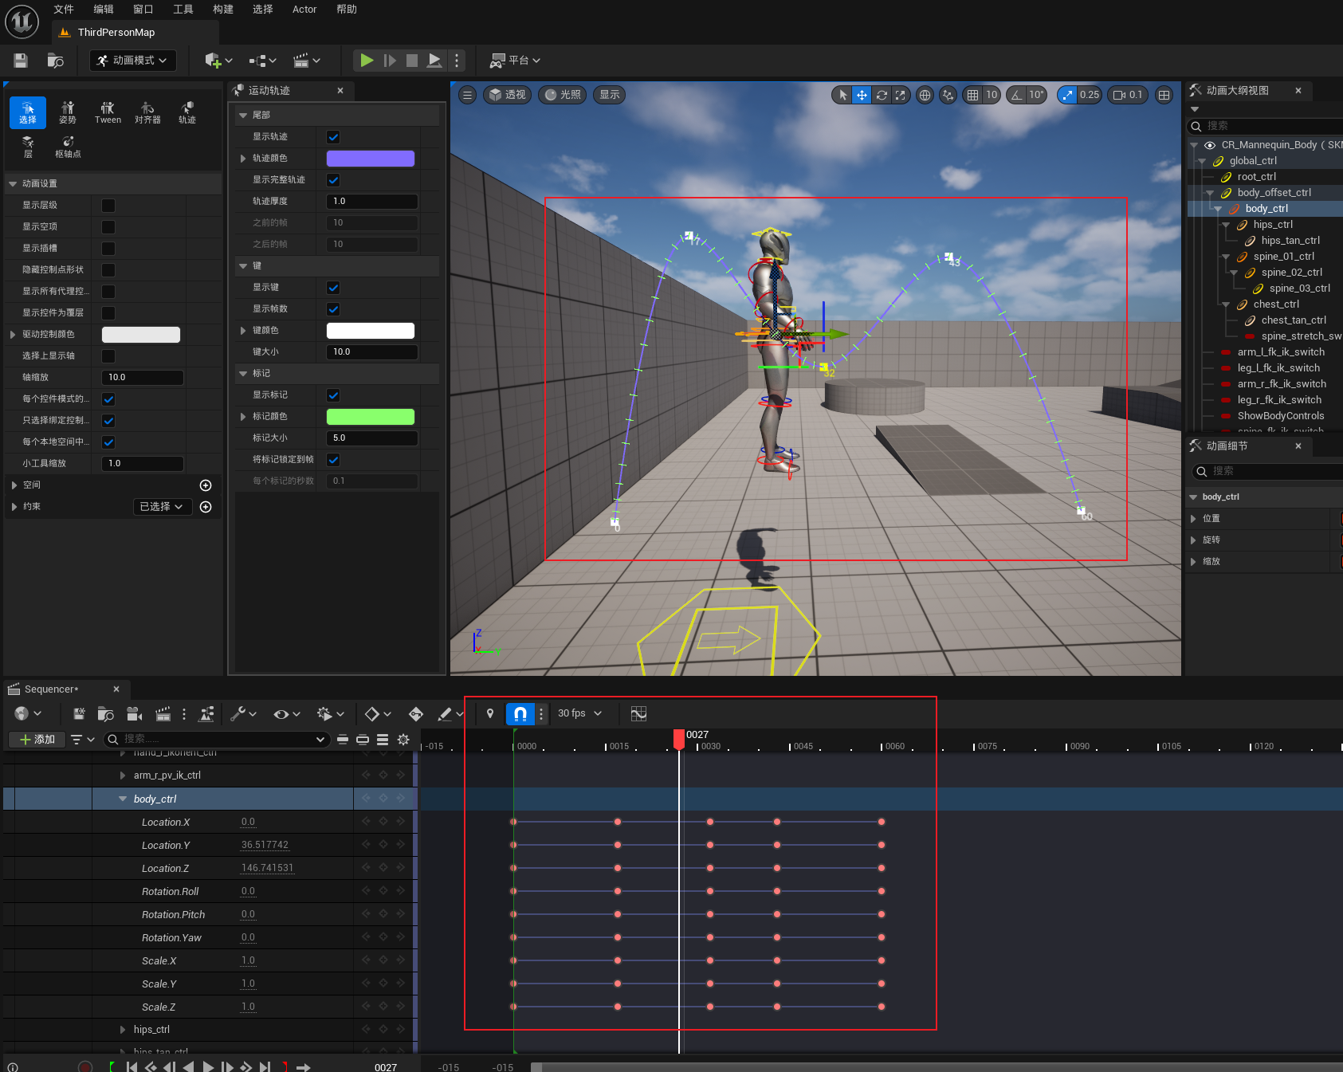The height and width of the screenshot is (1072, 1343).
Task: Click the viewport layout maximize icon
Action: click(x=1164, y=95)
